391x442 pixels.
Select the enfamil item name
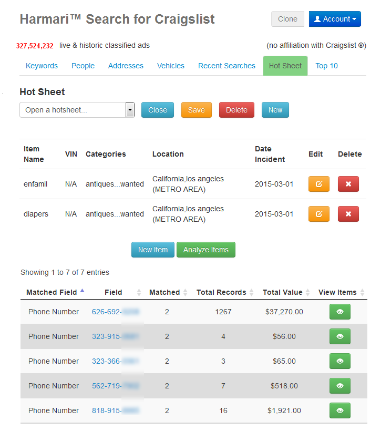click(x=36, y=184)
